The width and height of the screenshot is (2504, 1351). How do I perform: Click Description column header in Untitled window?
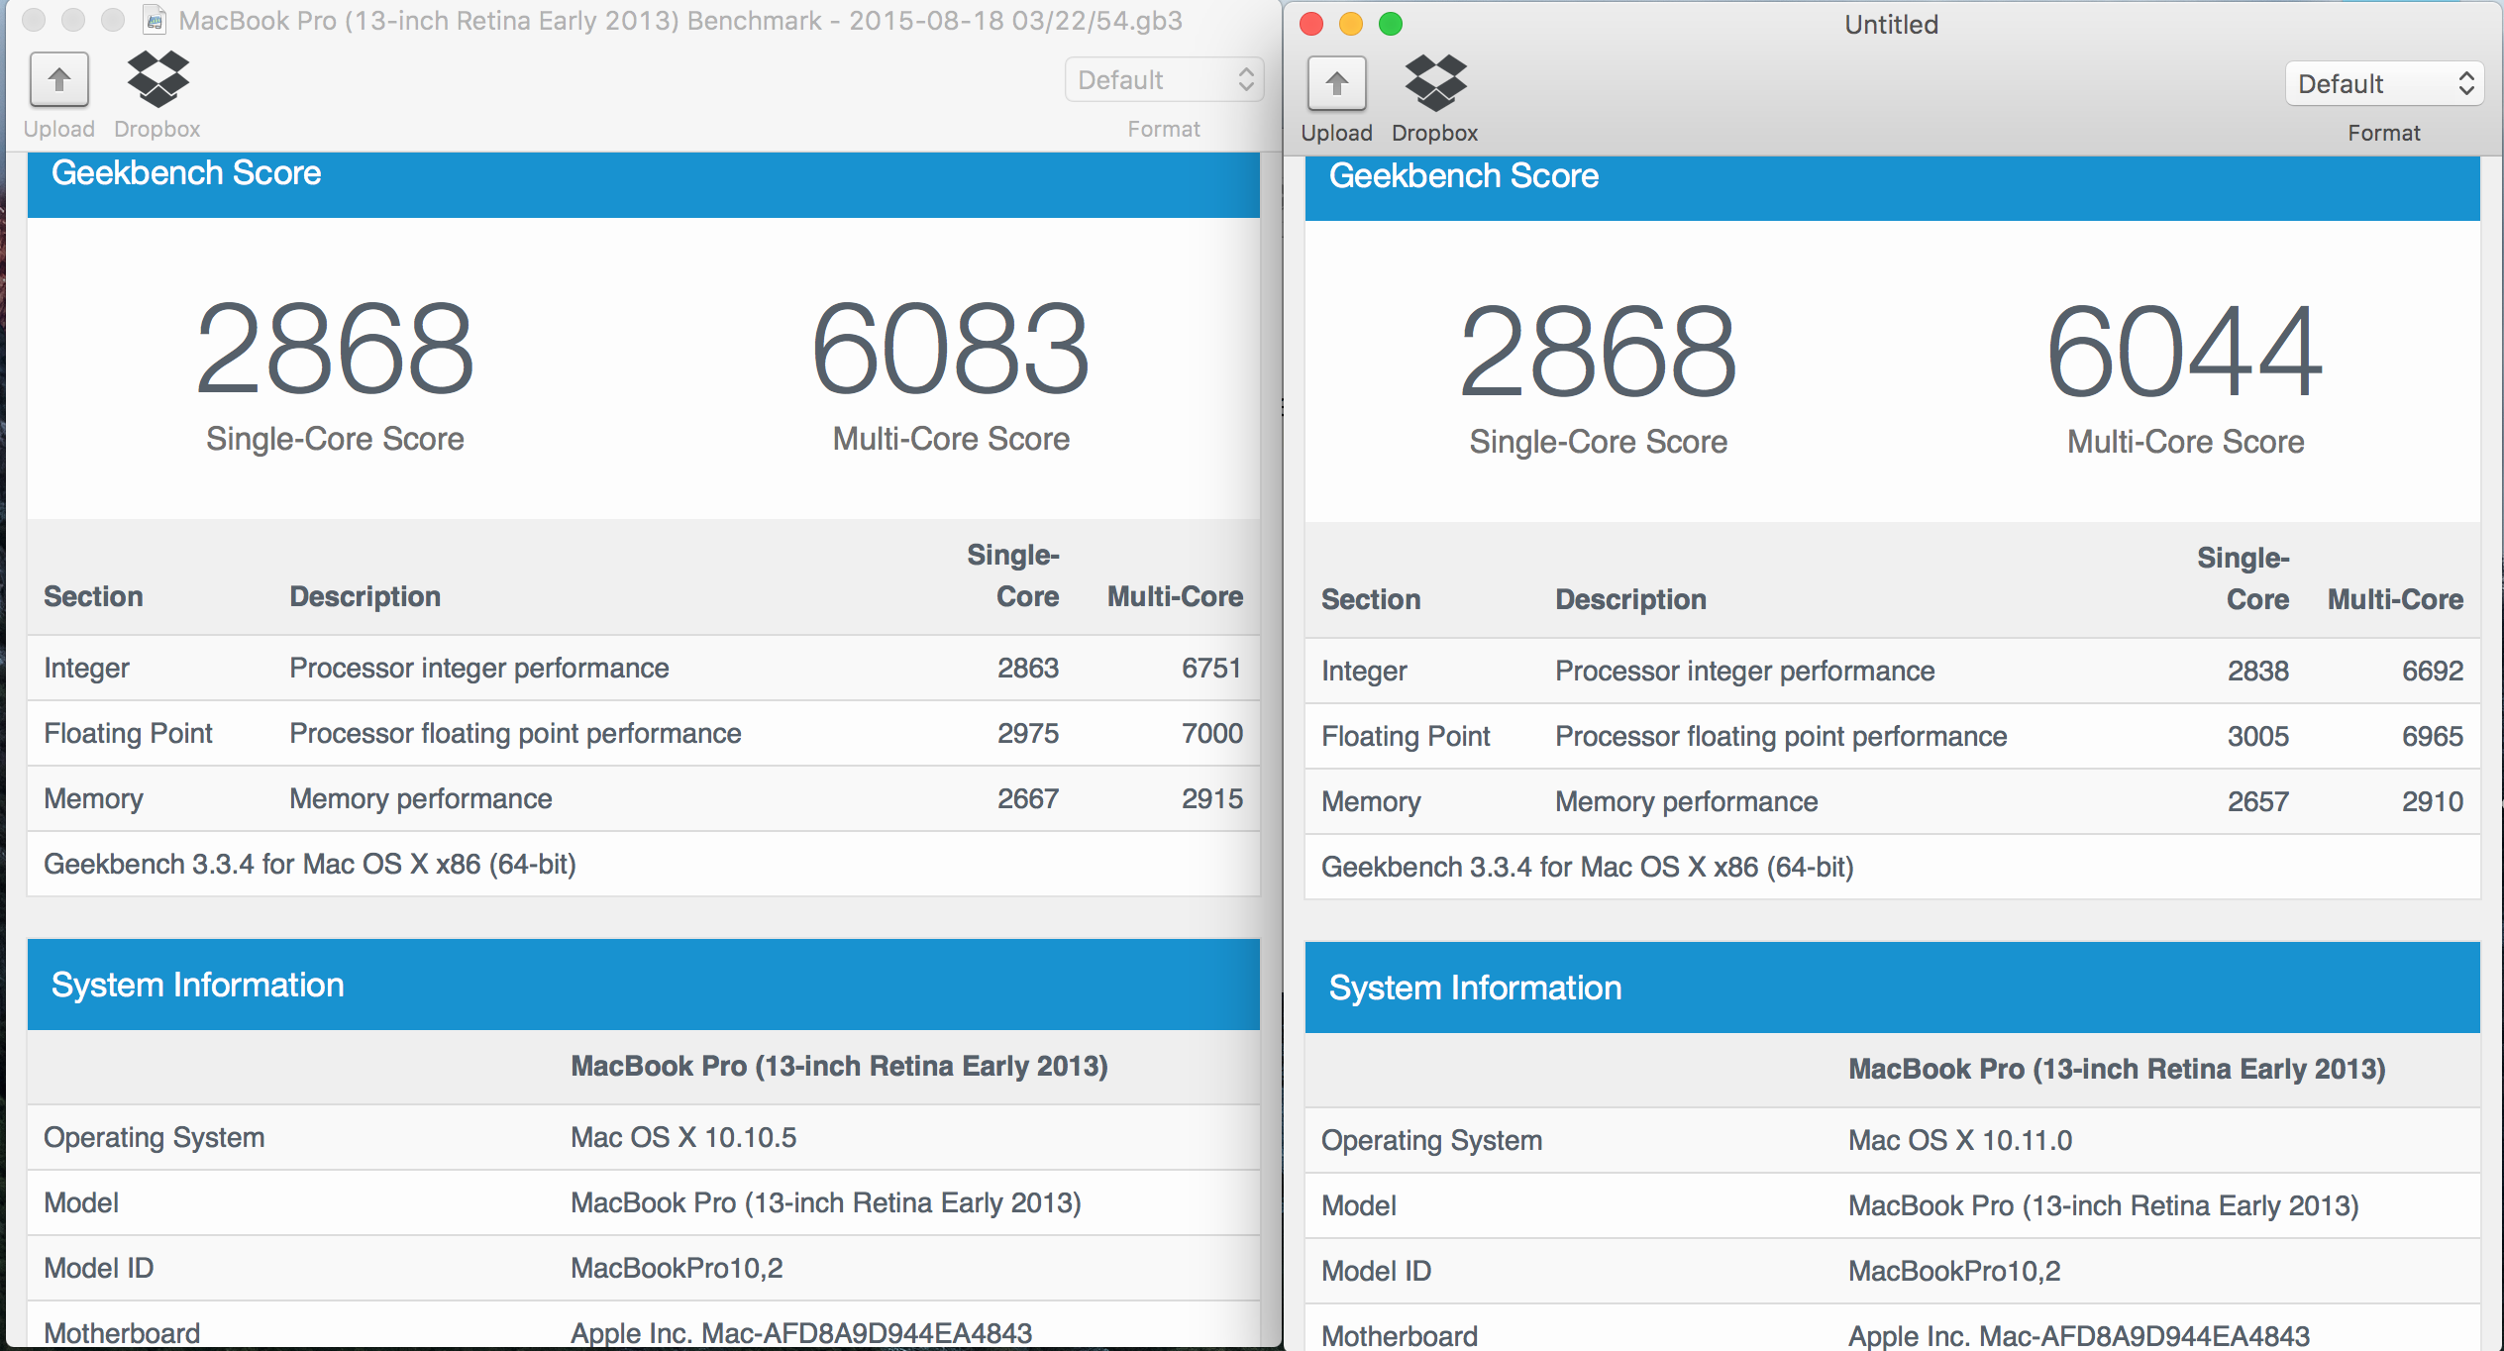click(x=1630, y=599)
